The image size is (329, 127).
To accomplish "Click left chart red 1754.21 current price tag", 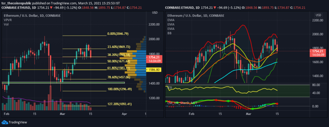I will (154, 59).
